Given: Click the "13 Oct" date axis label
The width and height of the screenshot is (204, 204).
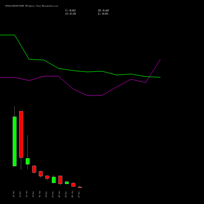Looking at the screenshot, I should [x=20, y=194].
